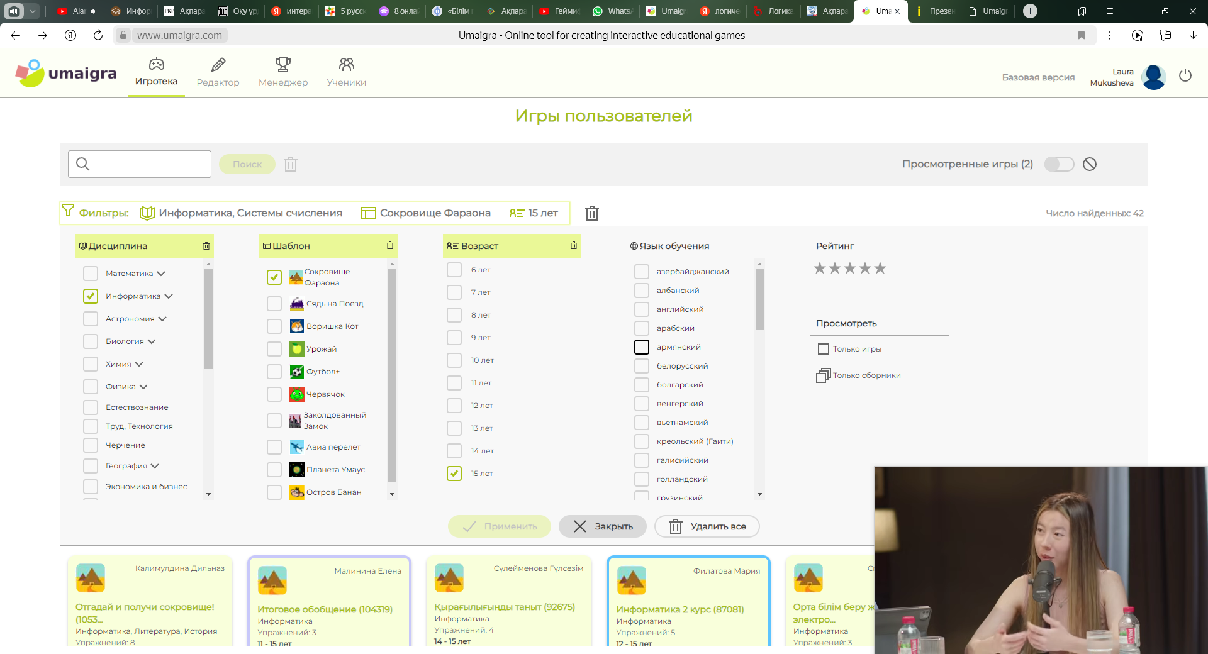Switch to the Редактор tab
Screen dimensions: 1208x654
(218, 73)
